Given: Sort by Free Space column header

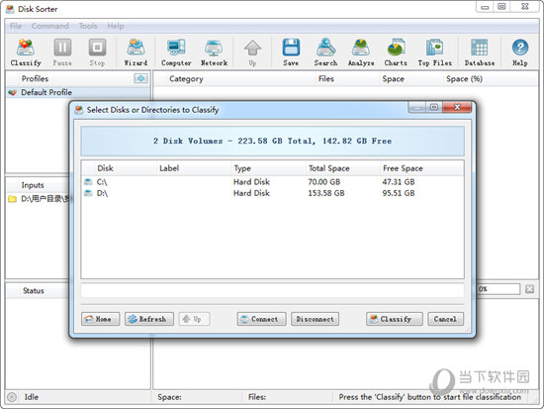Looking at the screenshot, I should click(x=421, y=168).
